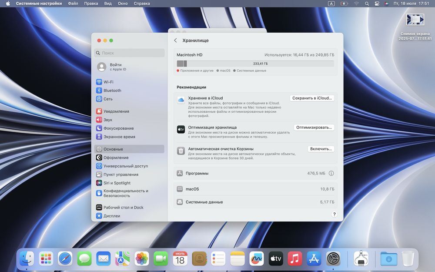Go back from Хранилище page
This screenshot has height=272, width=435.
pyautogui.click(x=175, y=40)
